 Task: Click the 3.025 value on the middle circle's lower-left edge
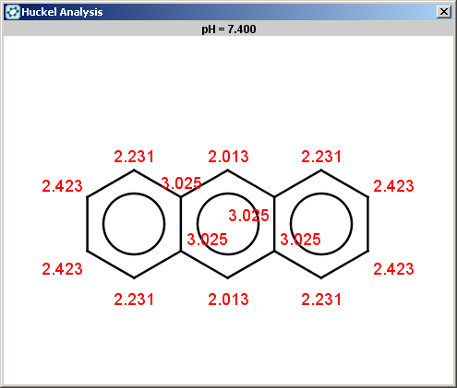click(x=207, y=240)
